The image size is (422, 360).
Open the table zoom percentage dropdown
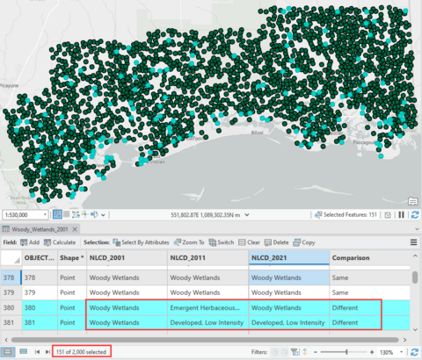[x=401, y=352]
